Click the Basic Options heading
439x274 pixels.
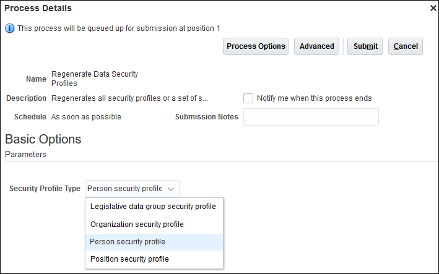pyautogui.click(x=43, y=139)
